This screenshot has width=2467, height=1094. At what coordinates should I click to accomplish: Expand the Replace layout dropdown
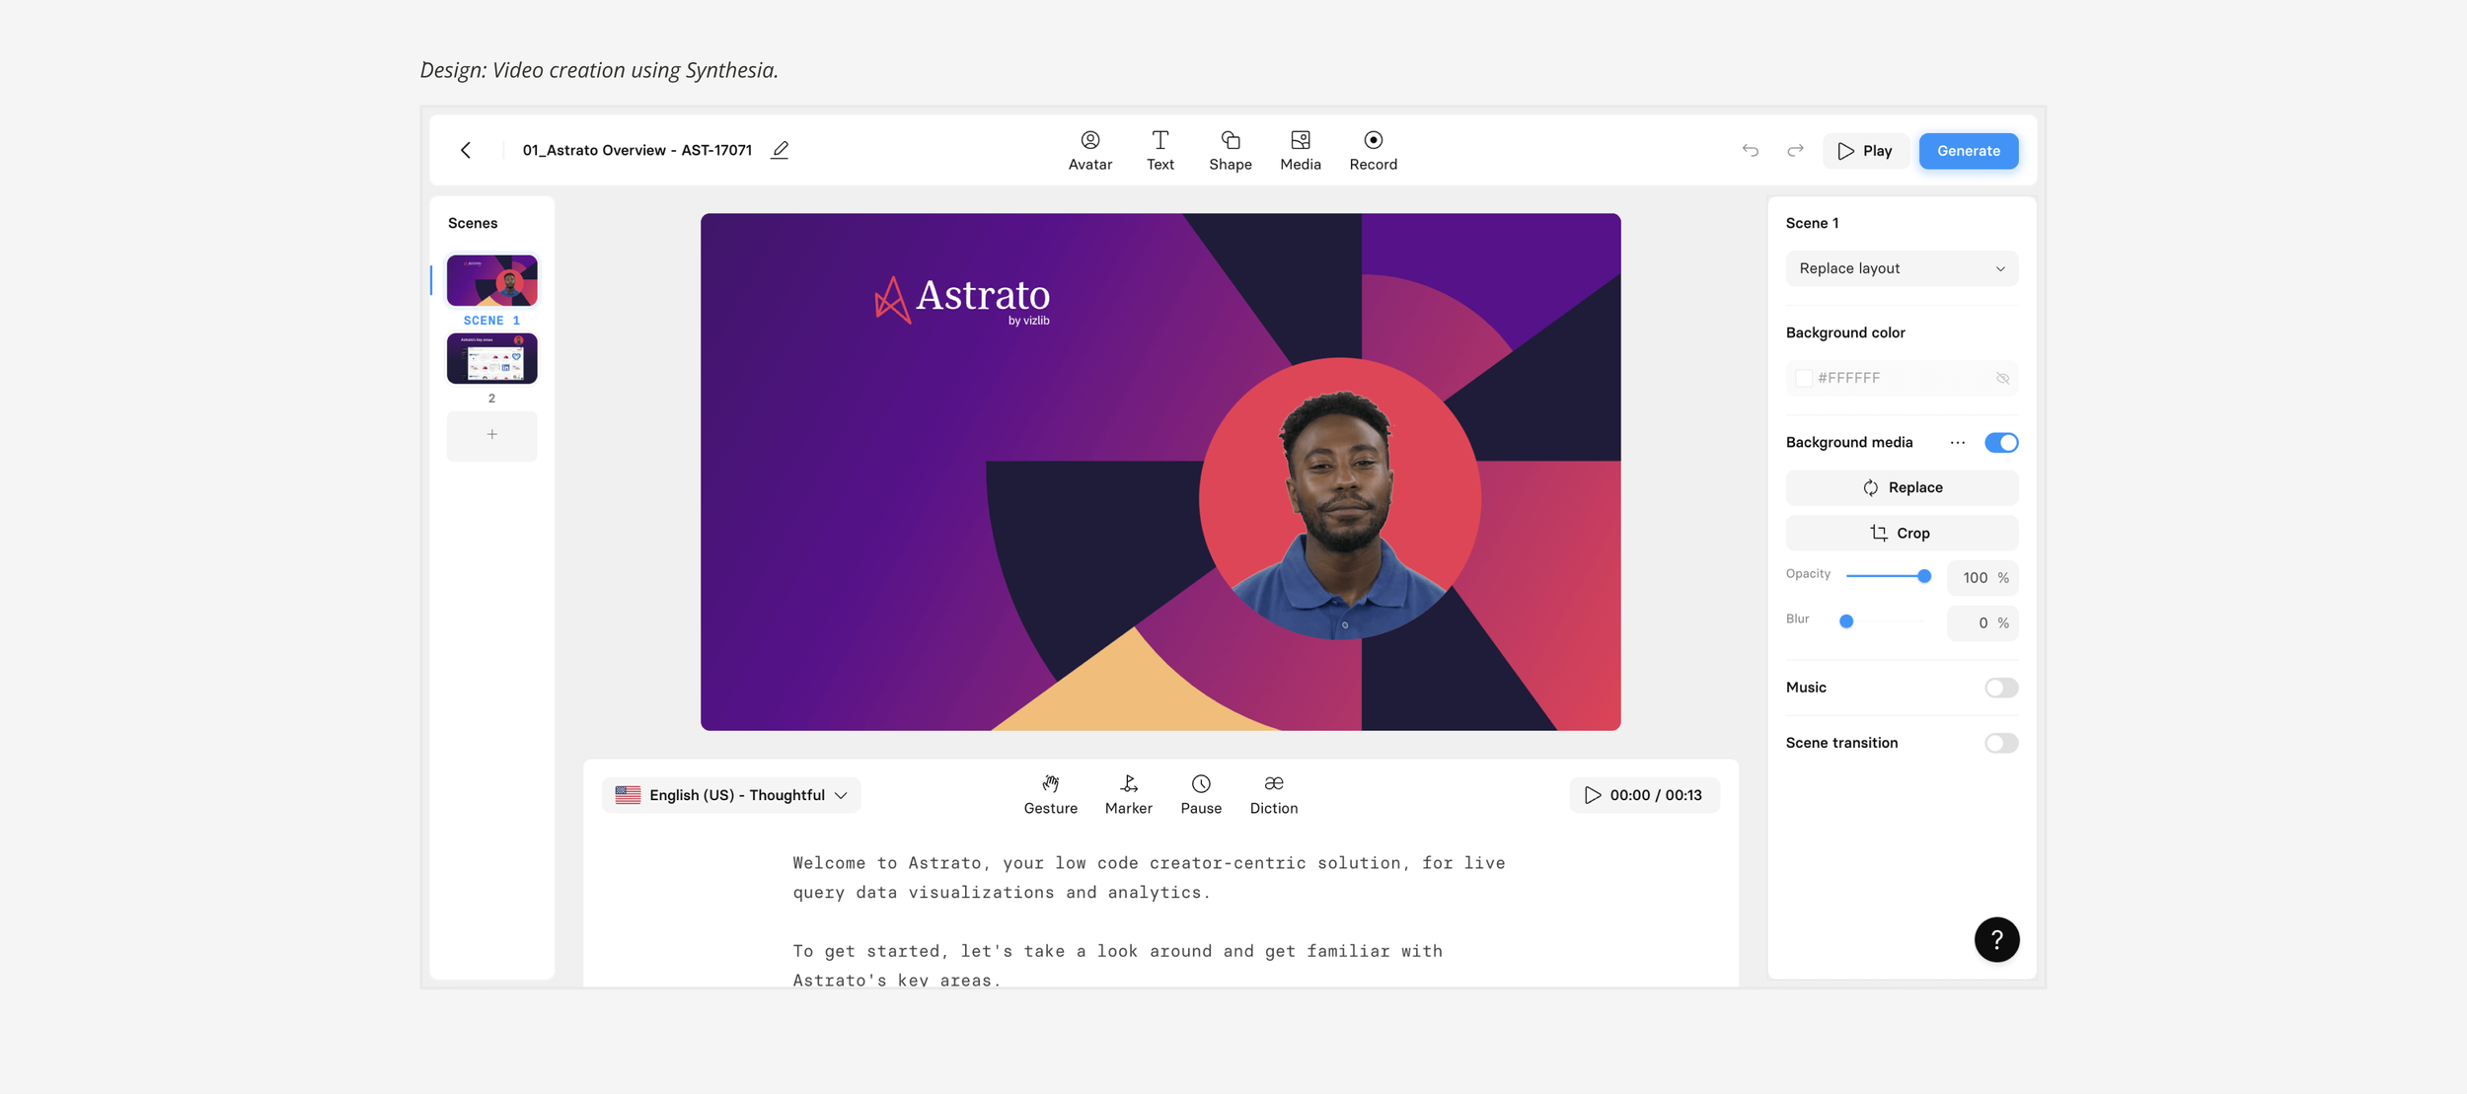pyautogui.click(x=1901, y=268)
